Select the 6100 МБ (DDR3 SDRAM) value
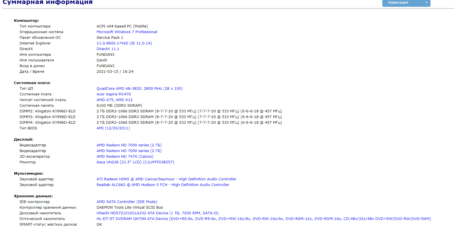The image size is (454, 231). [119, 106]
